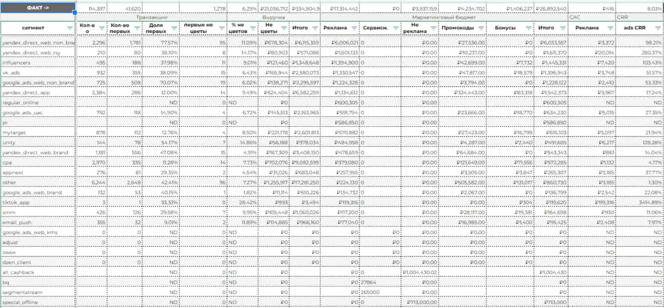
Task: Select the email_push segment cell
Action: (x=38, y=222)
